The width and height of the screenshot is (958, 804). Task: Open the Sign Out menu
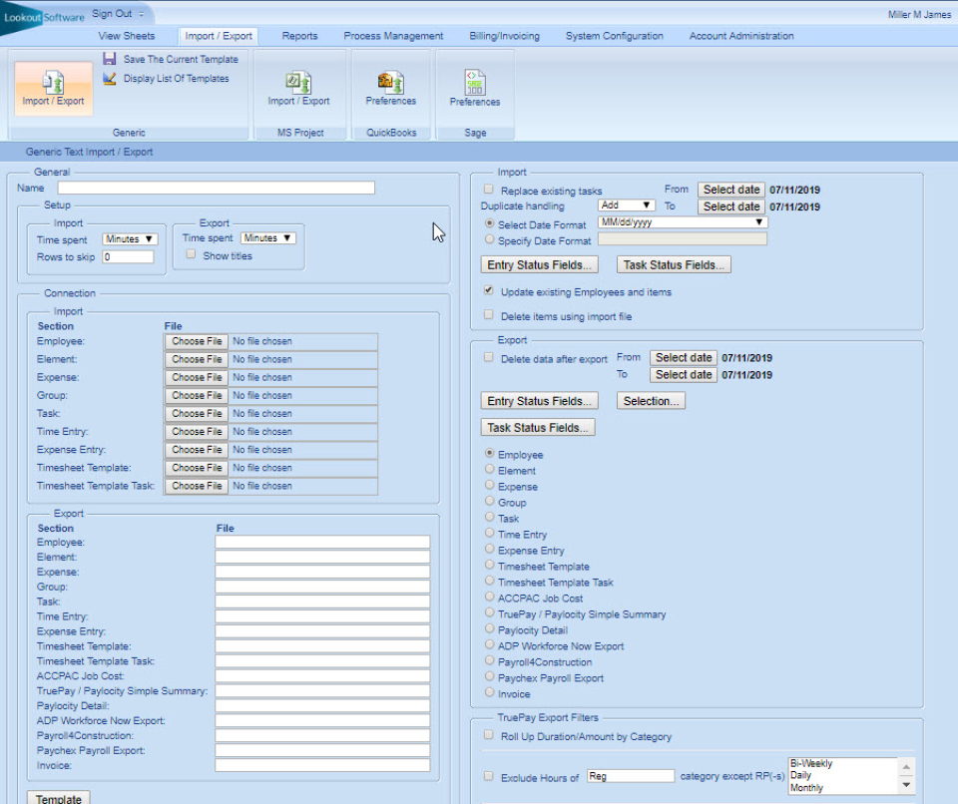pos(113,13)
